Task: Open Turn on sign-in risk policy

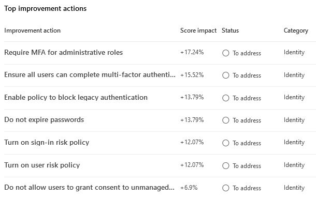Action: tap(47, 143)
